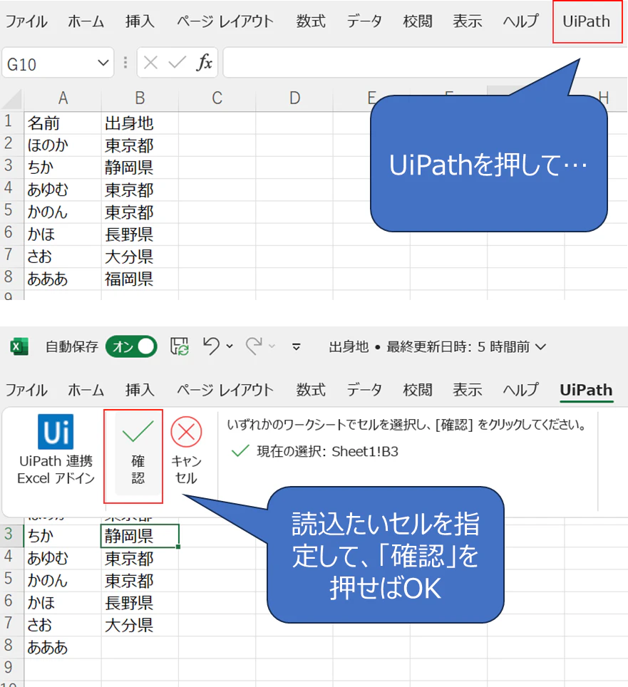Open データ tab in the ribbon below AutoSave
Image resolution: width=628 pixels, height=687 pixels.
pyautogui.click(x=364, y=390)
